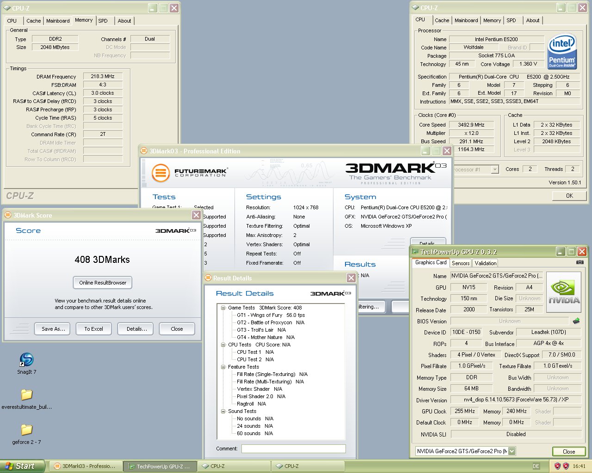Image resolution: width=592 pixels, height=473 pixels.
Task: Click second CPU-Z taskbar button
Action: pos(308,466)
